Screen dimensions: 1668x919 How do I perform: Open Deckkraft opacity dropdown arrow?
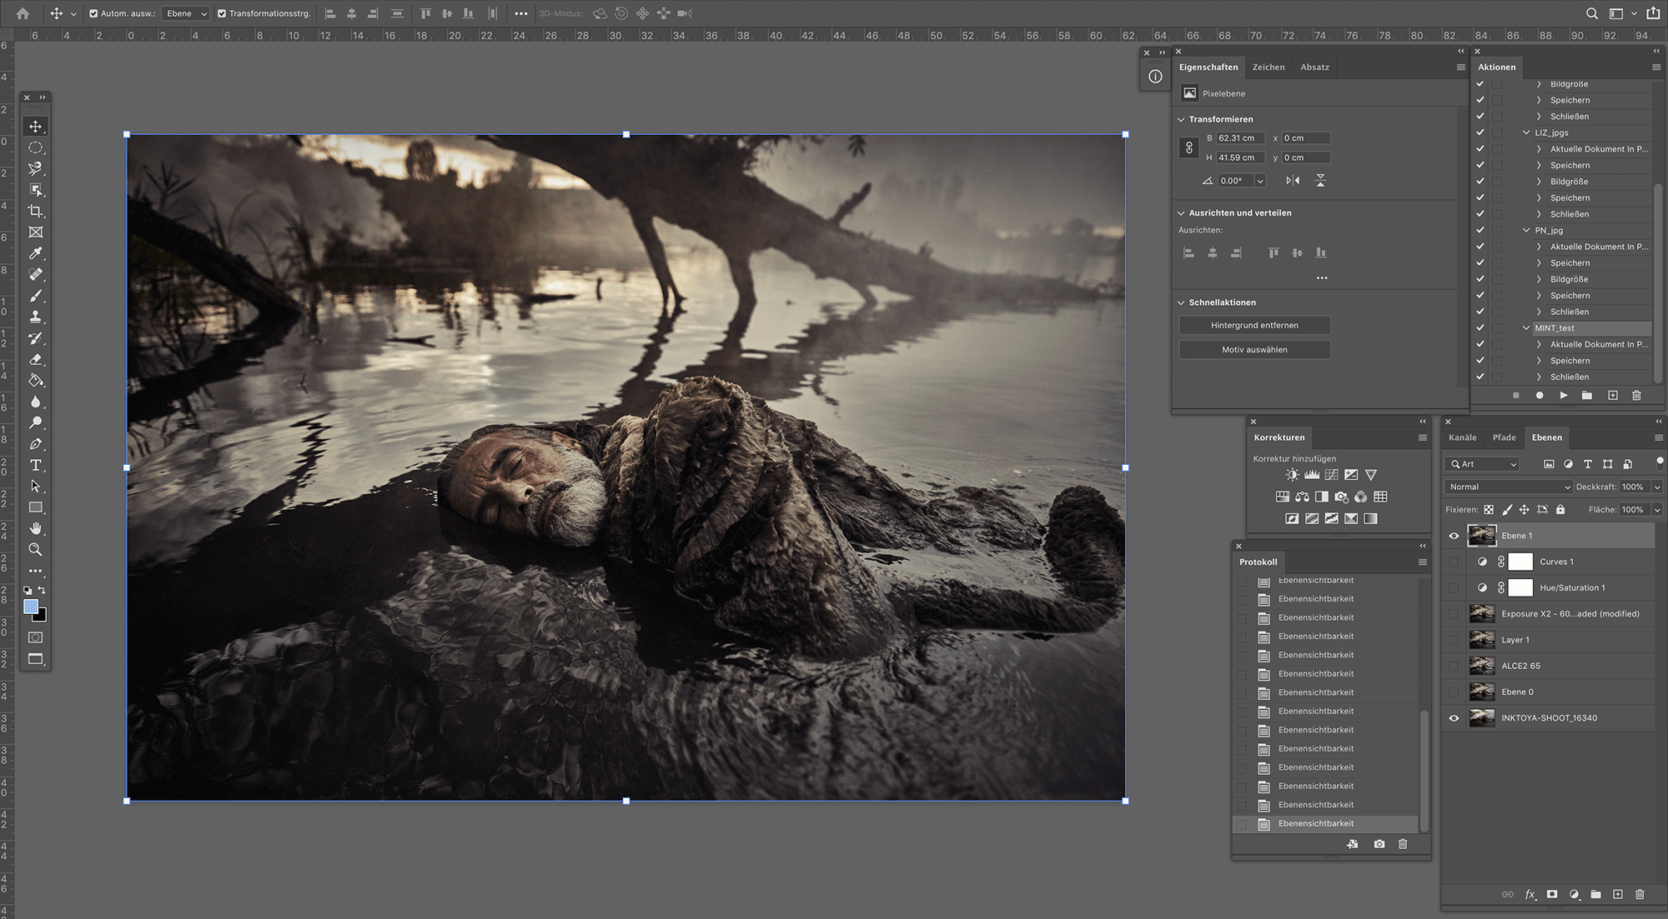[1657, 487]
